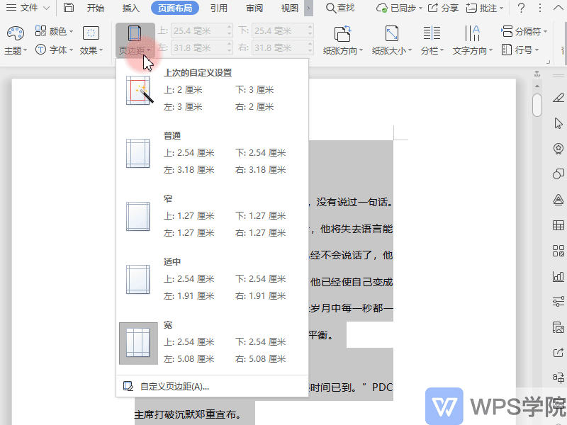Click the badge/medal icon in sidebar
Screen dimensions: 567x425
click(558, 149)
